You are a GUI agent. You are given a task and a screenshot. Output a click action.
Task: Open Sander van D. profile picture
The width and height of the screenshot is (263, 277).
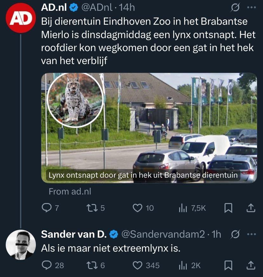(x=21, y=245)
